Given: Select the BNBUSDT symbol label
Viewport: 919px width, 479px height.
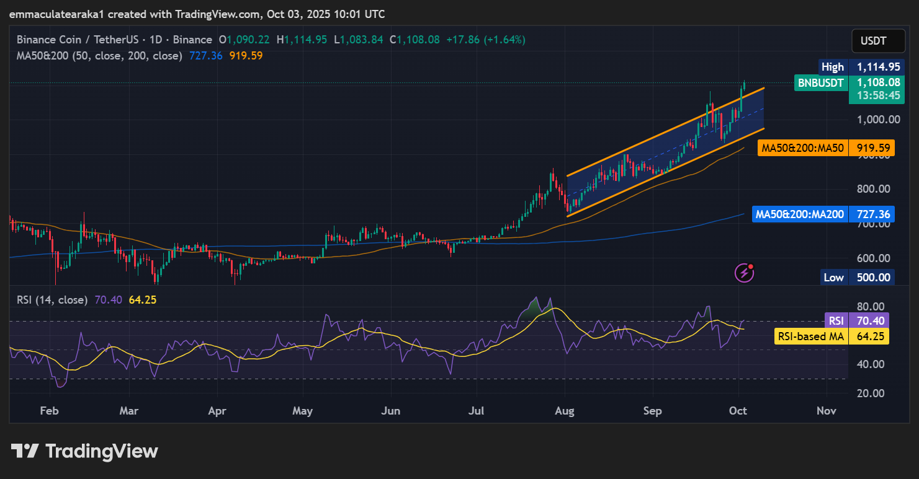Looking at the screenshot, I should (821, 82).
